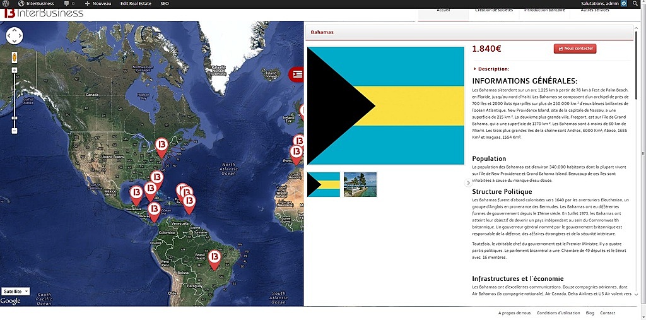Click the Google logo on the map
Viewport: 646px width, 320px height.
(10, 301)
